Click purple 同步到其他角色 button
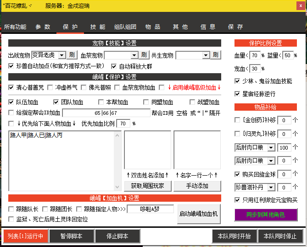This screenshot has width=307, height=247. (266, 215)
